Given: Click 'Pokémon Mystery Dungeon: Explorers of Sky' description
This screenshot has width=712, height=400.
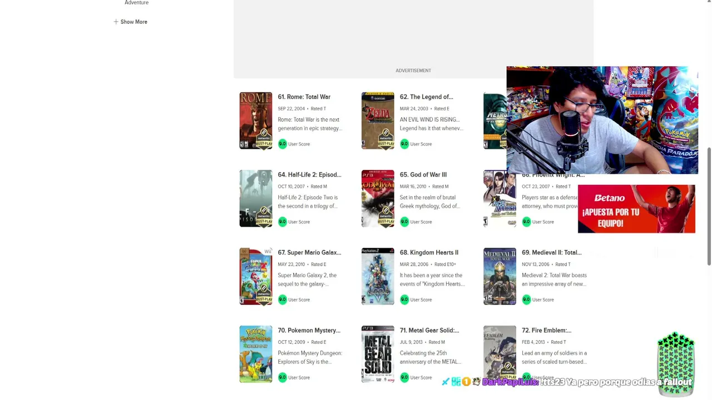Looking at the screenshot, I should click(x=310, y=357).
